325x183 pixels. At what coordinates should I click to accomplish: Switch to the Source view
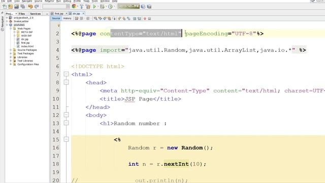(56, 18)
